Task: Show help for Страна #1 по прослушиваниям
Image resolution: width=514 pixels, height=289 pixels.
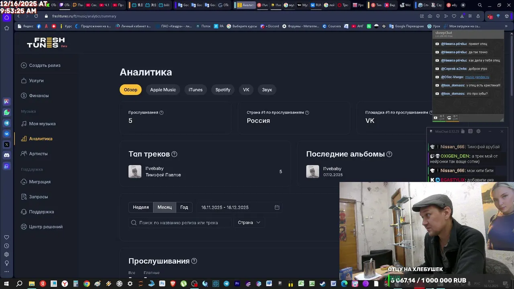Action: pyautogui.click(x=307, y=113)
